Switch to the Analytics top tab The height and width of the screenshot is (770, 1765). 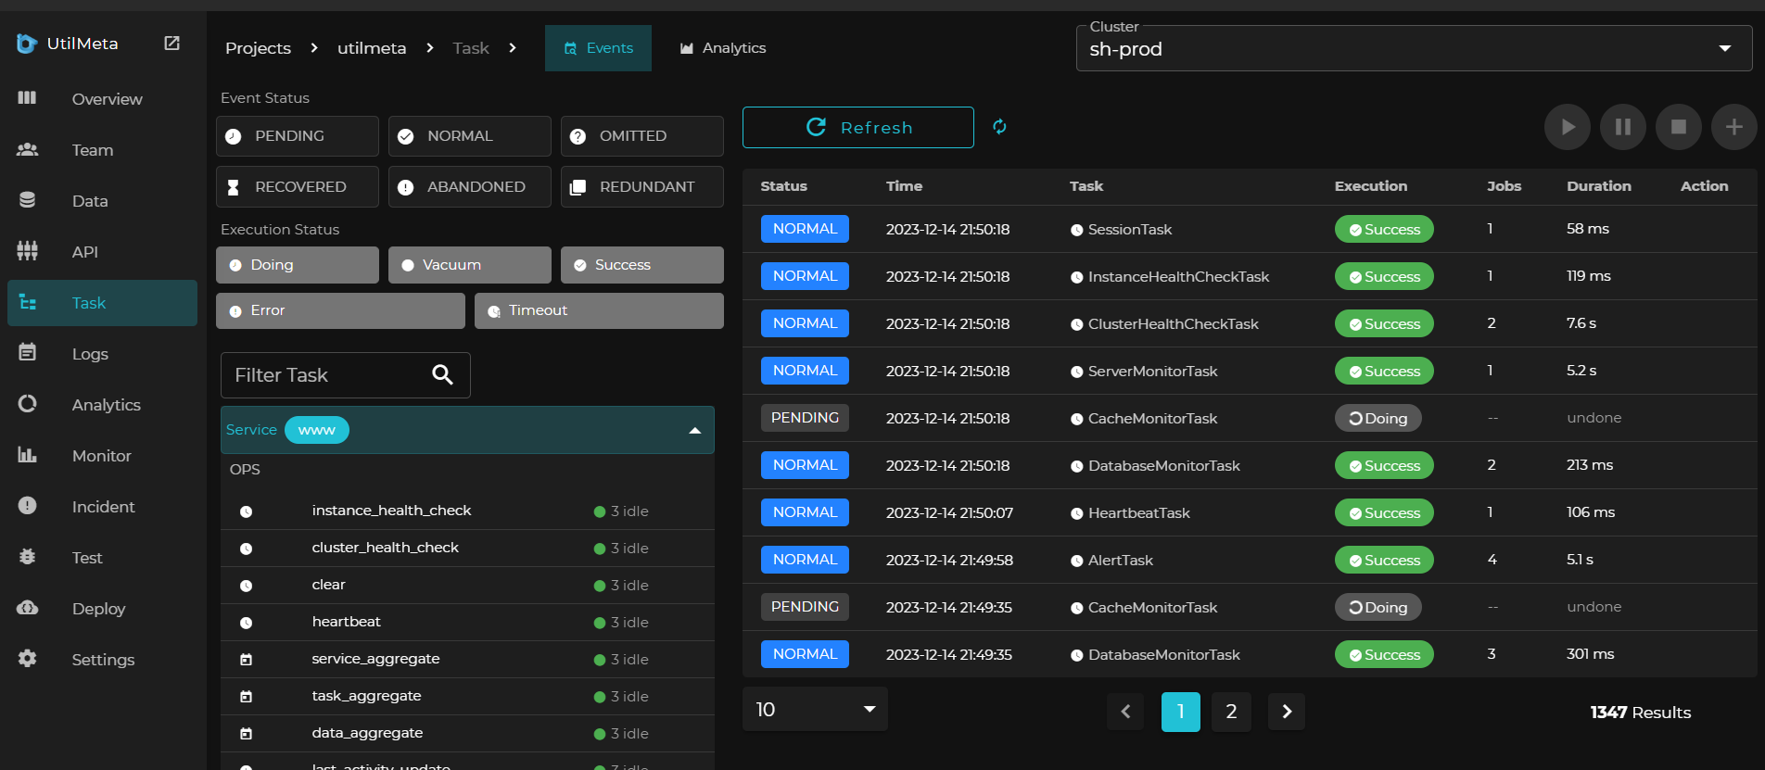[723, 48]
